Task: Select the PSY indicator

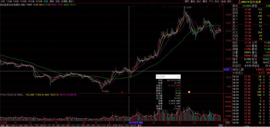Action: tap(127, 125)
